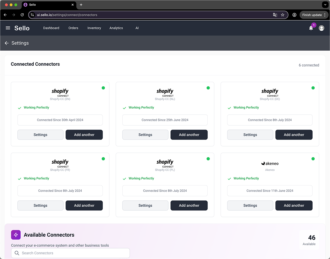Open notifications via the bell icon
This screenshot has height=259, width=330.
click(311, 28)
